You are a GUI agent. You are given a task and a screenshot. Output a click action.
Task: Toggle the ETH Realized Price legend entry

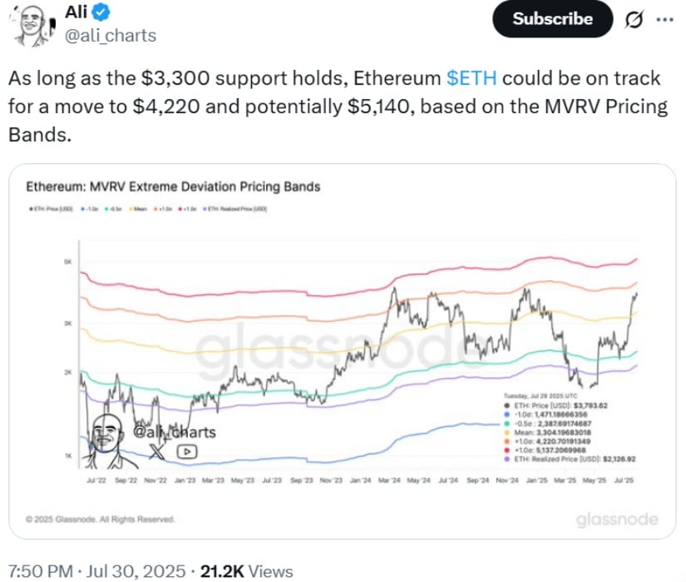pyautogui.click(x=235, y=210)
